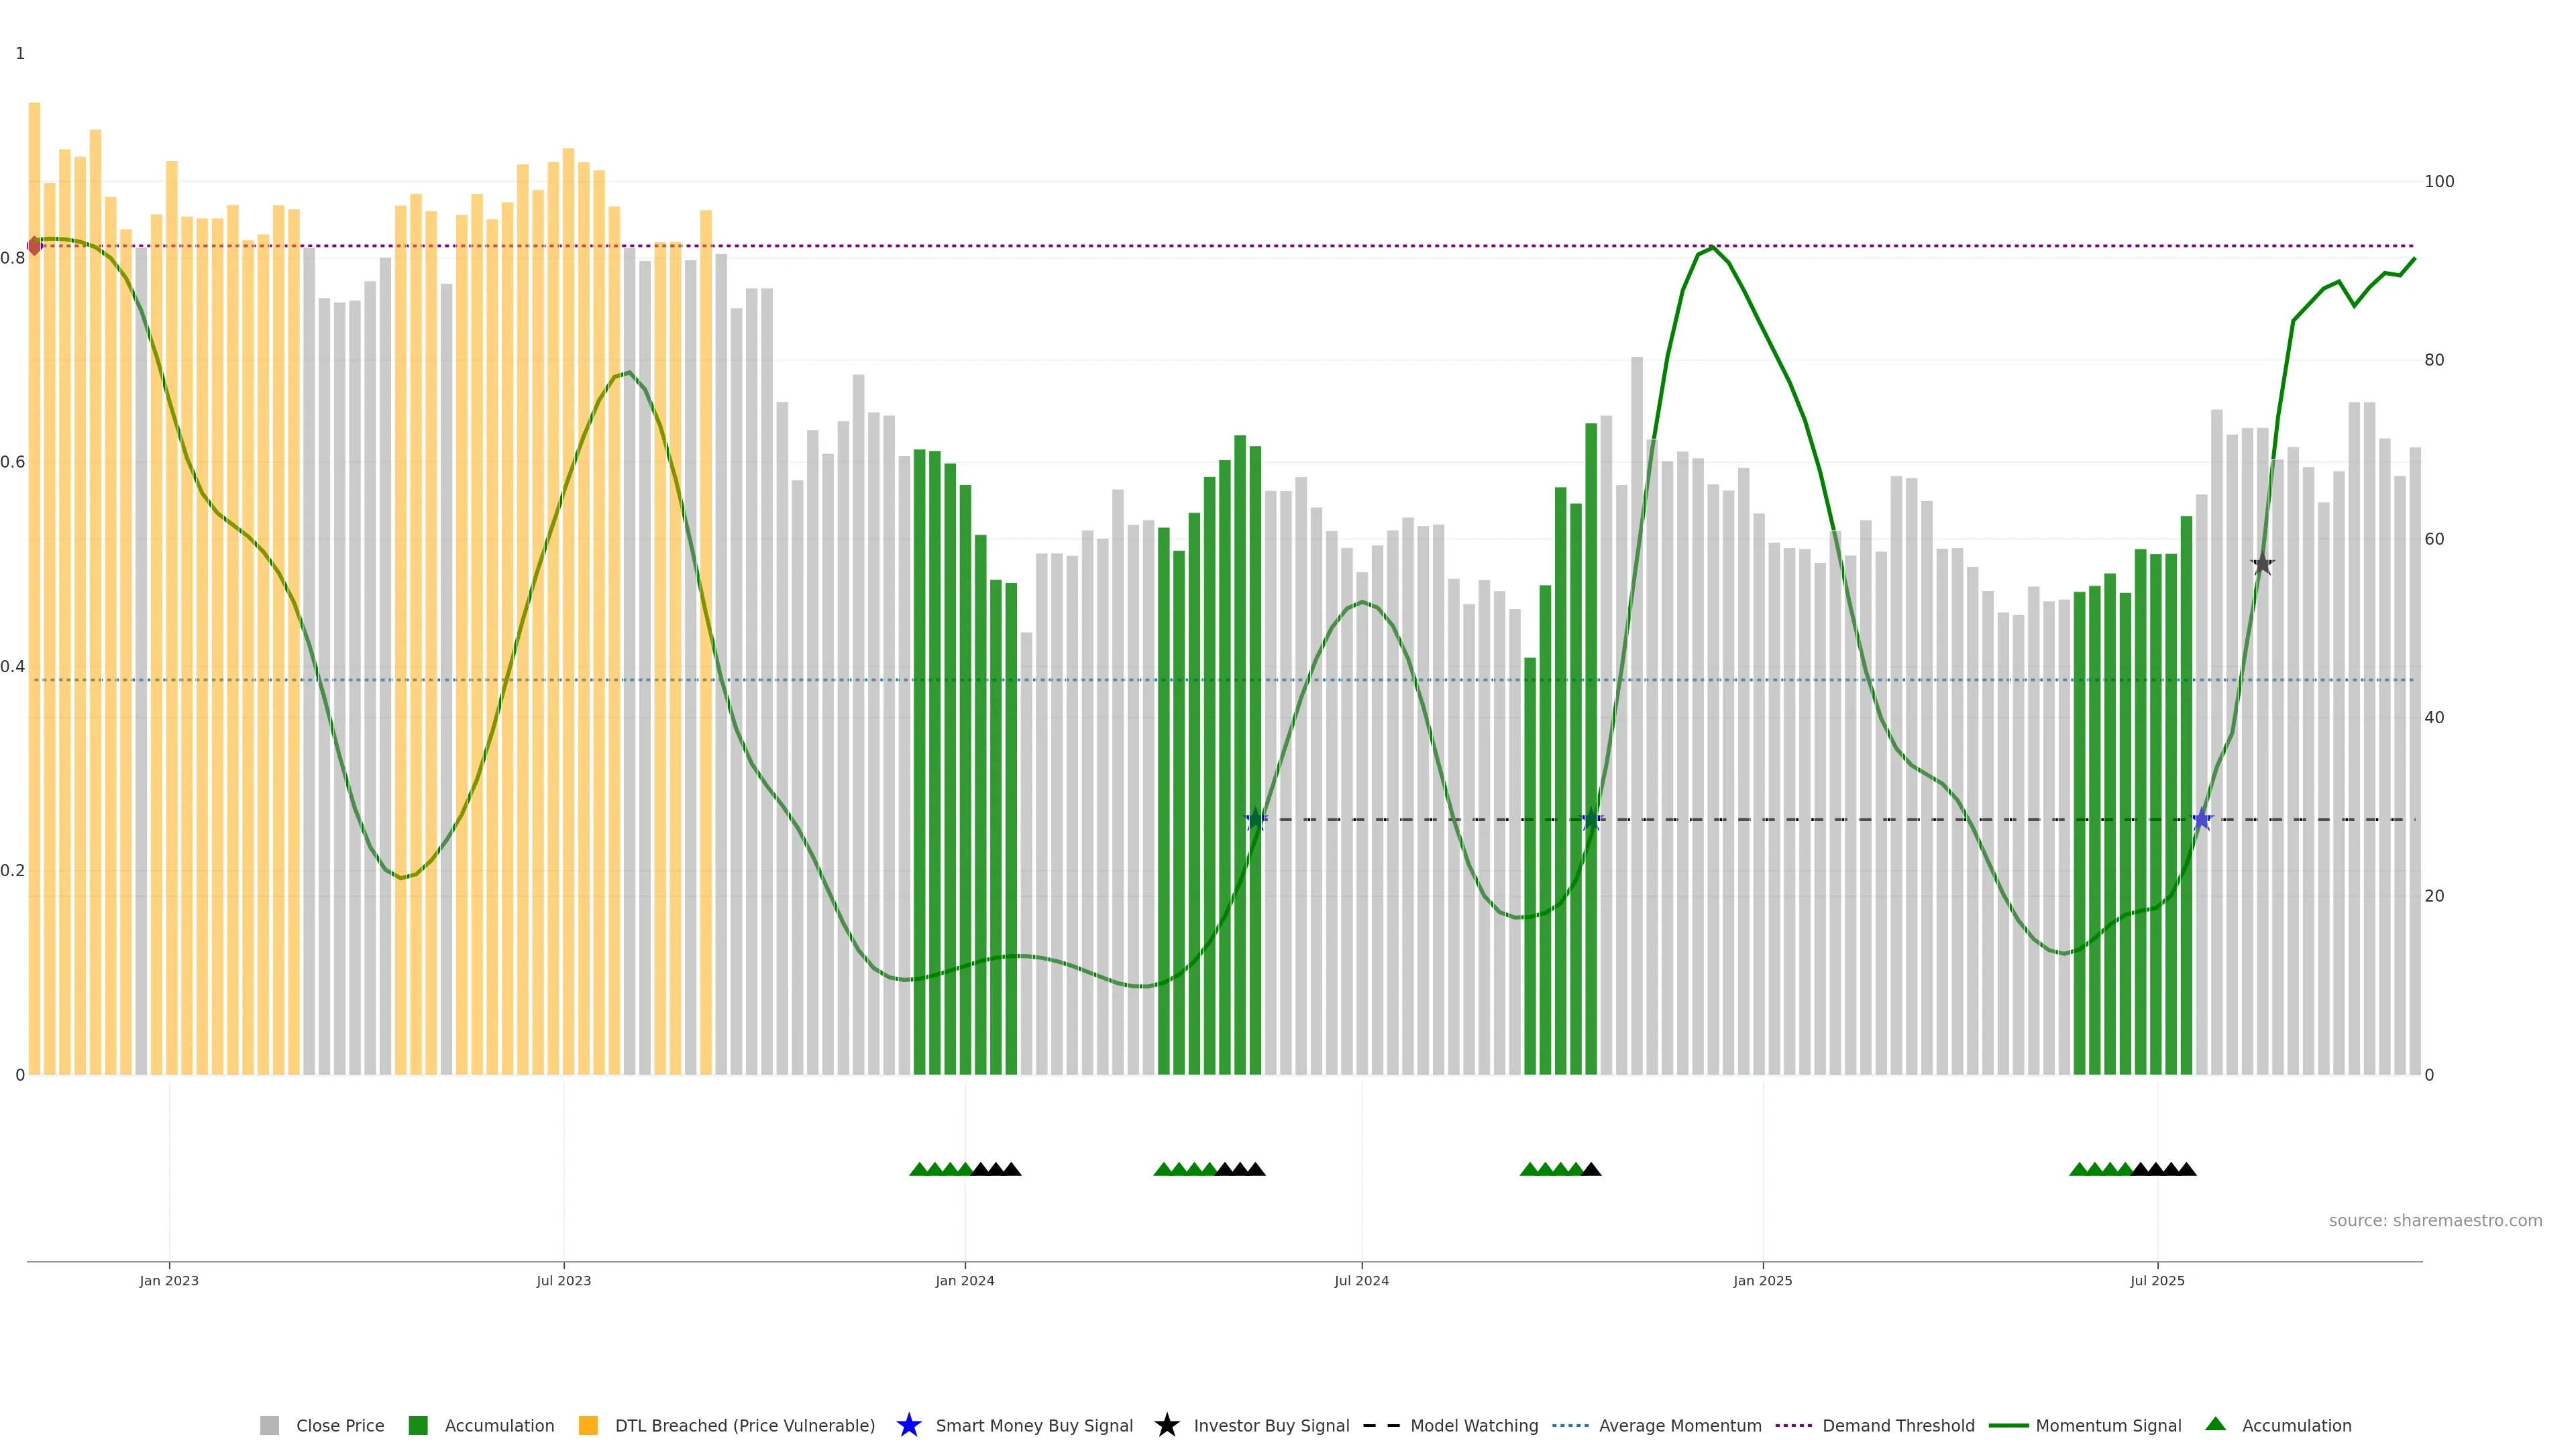Click the Jan 2024 x-axis label
This screenshot has width=2576, height=1449.
tap(964, 1281)
